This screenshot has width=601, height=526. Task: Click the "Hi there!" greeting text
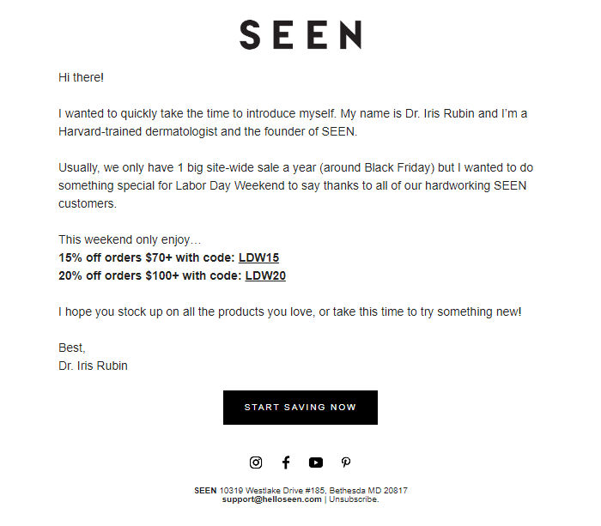[x=81, y=77]
